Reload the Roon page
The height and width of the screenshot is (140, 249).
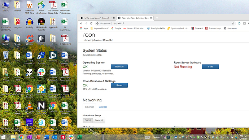[91, 23]
